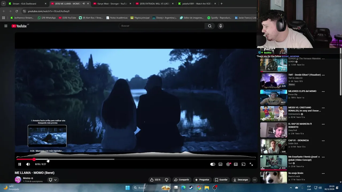Open the tab search dropdown arrow

coord(3,4)
